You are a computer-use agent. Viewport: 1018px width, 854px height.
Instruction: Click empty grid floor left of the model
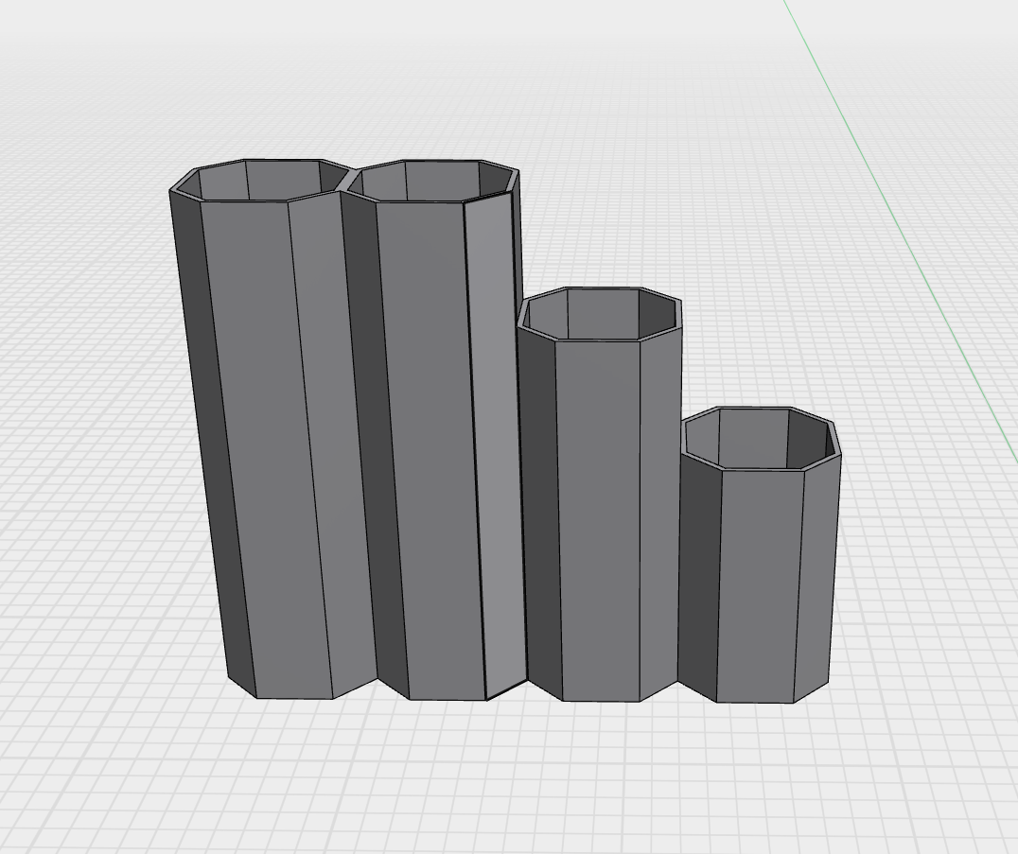click(85, 473)
